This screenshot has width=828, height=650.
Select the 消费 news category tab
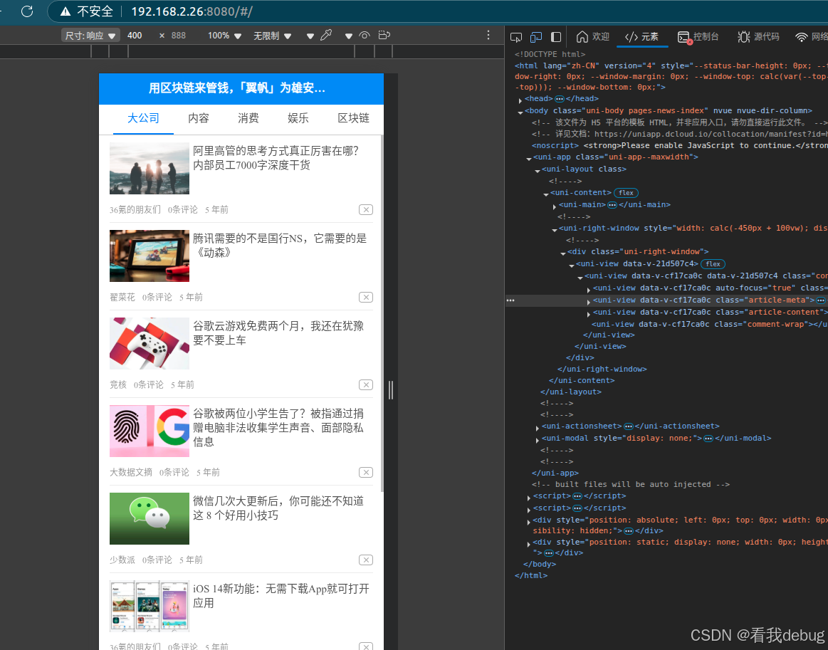pyautogui.click(x=248, y=118)
